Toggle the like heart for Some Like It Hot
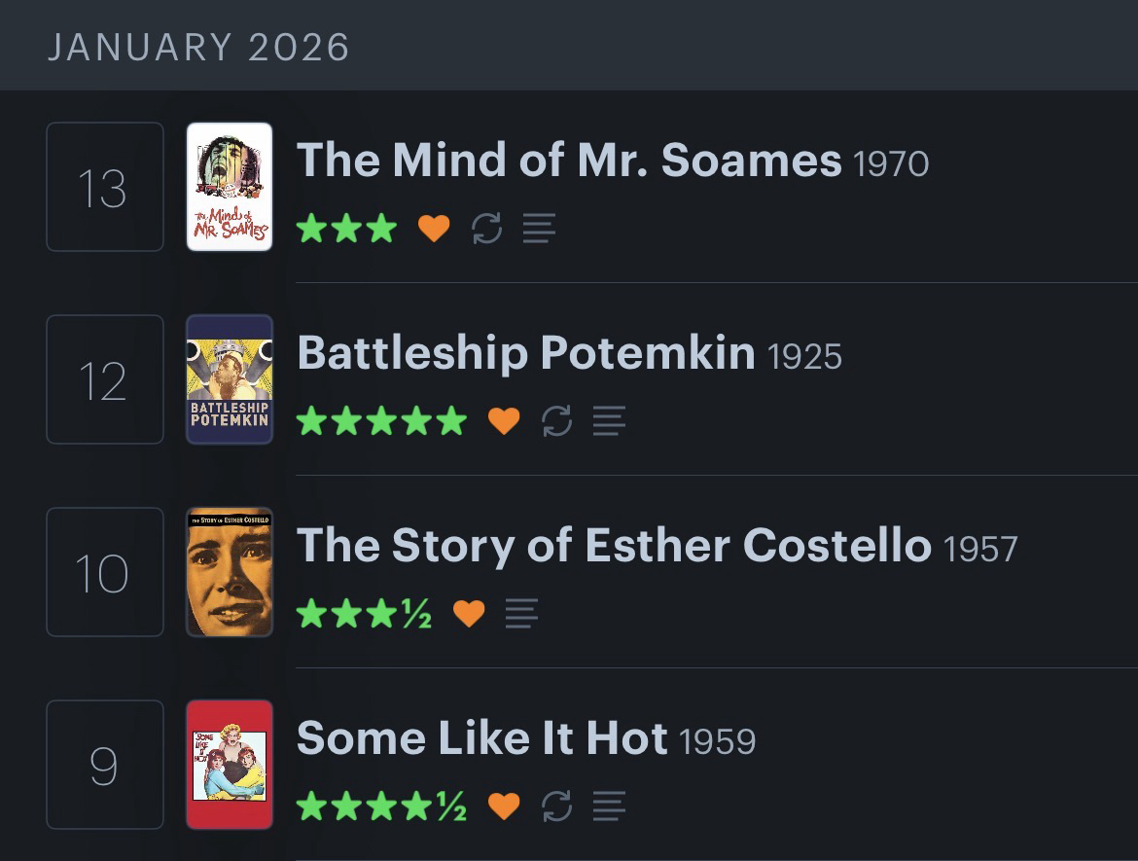The width and height of the screenshot is (1138, 861). pos(504,807)
